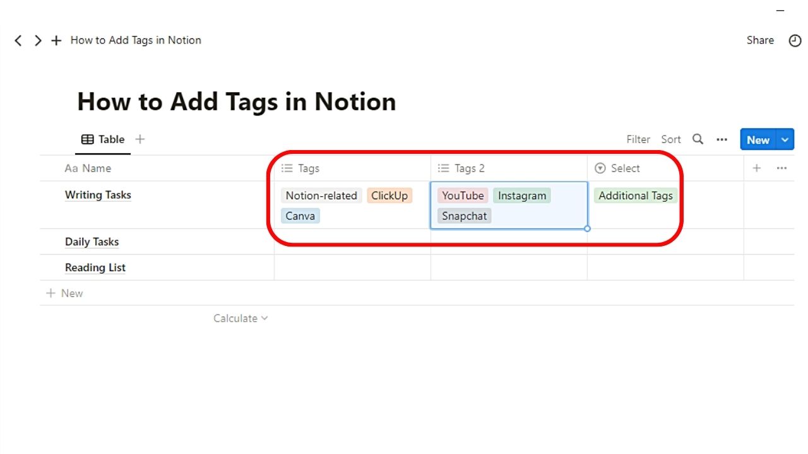Screen dimensions: 808x454
Task: Open the Writing Tasks page
Action: (98, 195)
